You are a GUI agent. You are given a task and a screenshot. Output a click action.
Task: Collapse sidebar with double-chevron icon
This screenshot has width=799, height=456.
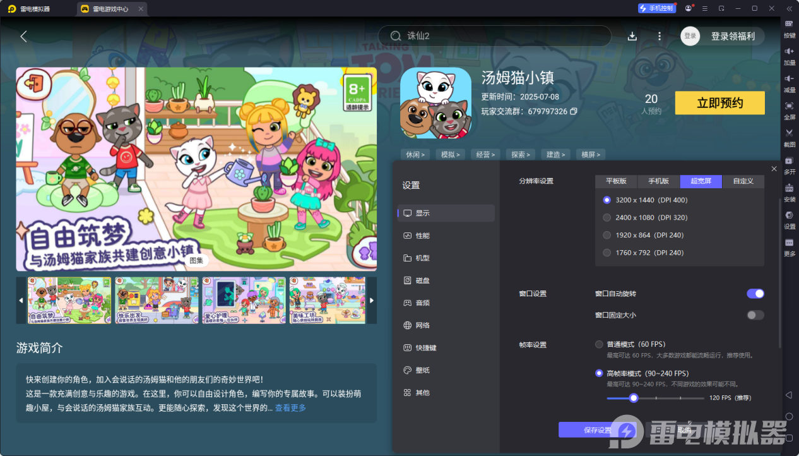(789, 8)
